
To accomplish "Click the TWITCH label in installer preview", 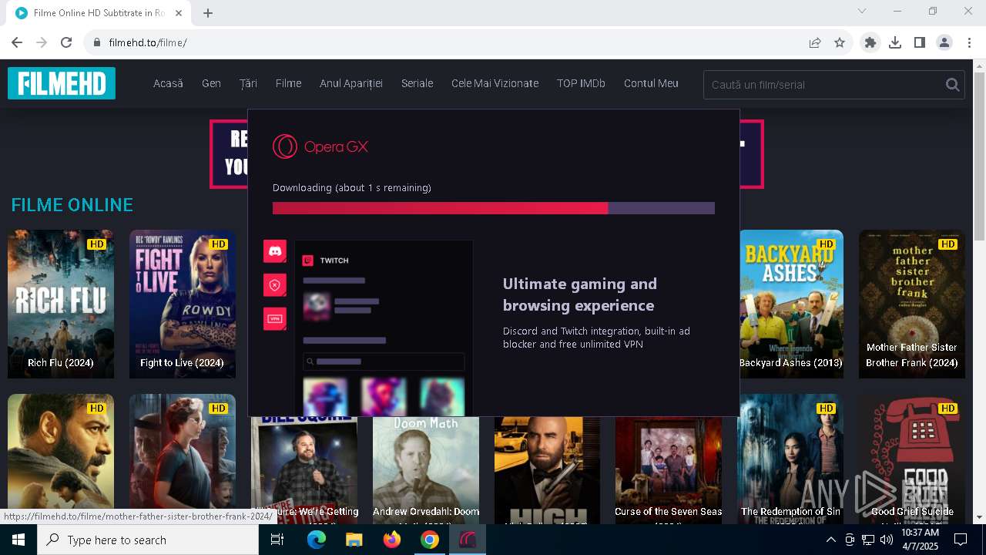I will click(x=334, y=261).
